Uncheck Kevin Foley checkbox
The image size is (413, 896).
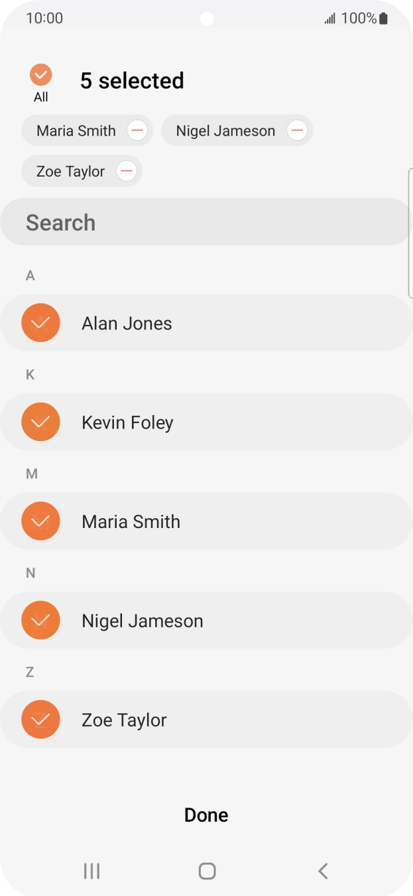[x=40, y=422]
